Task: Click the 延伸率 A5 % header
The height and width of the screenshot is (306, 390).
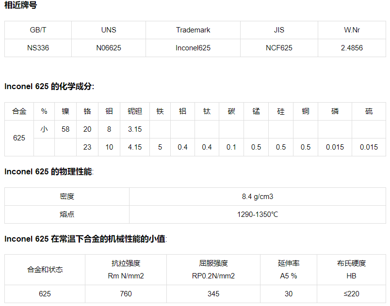Action: [x=289, y=270]
